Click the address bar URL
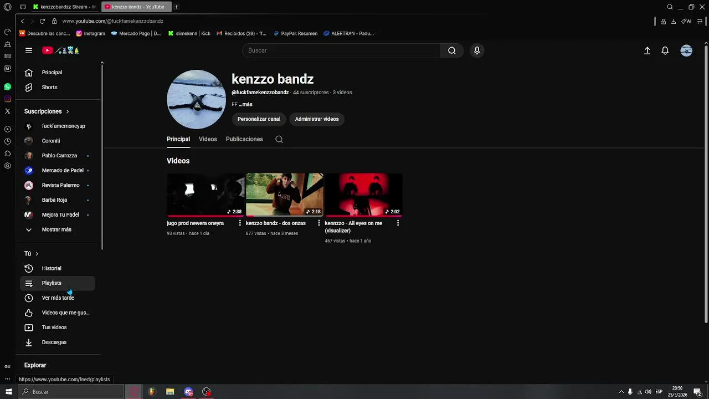Image resolution: width=709 pixels, height=399 pixels. tap(113, 21)
